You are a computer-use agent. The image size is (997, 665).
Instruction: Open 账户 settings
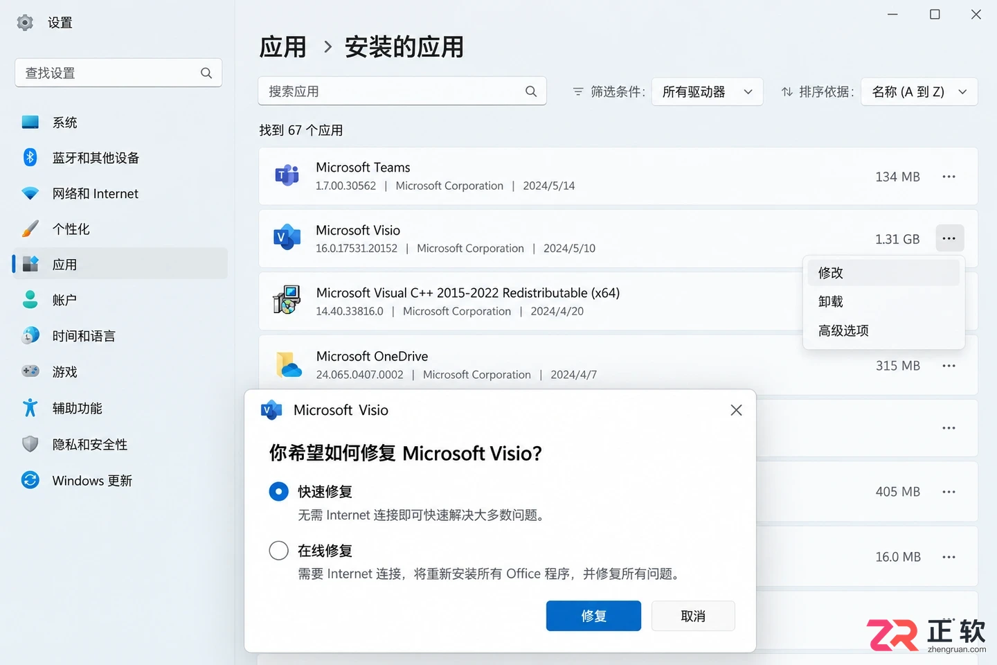click(x=120, y=300)
